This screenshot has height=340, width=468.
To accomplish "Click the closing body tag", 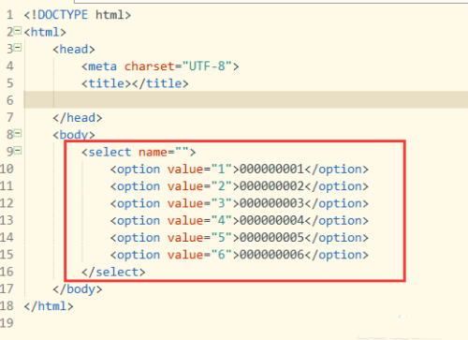I will tap(78, 289).
